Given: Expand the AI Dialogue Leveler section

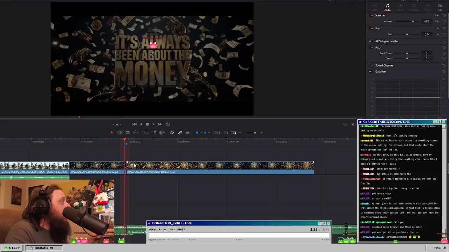Looking at the screenshot, I should point(387,41).
